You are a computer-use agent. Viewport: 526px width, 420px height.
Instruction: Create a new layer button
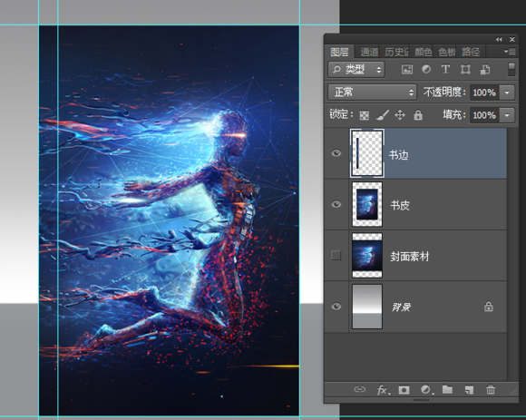coord(469,389)
